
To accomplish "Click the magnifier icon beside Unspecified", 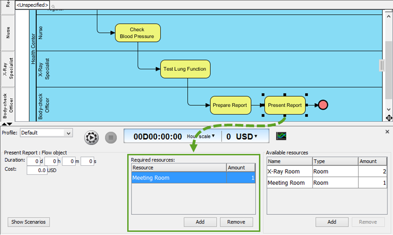I will (53, 6).
